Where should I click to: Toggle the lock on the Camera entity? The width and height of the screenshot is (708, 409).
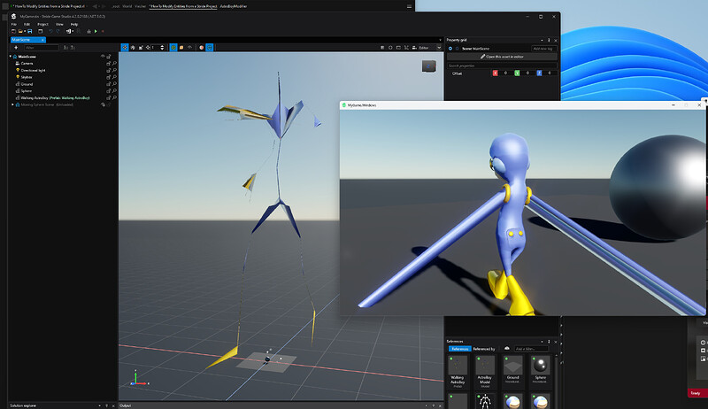(108, 64)
